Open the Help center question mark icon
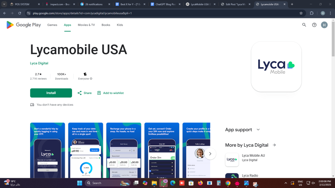The height and width of the screenshot is (188, 335). [314, 25]
